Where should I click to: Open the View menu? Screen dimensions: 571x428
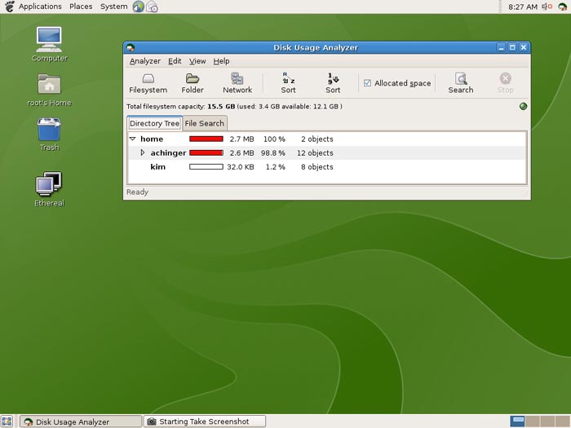[x=197, y=61]
